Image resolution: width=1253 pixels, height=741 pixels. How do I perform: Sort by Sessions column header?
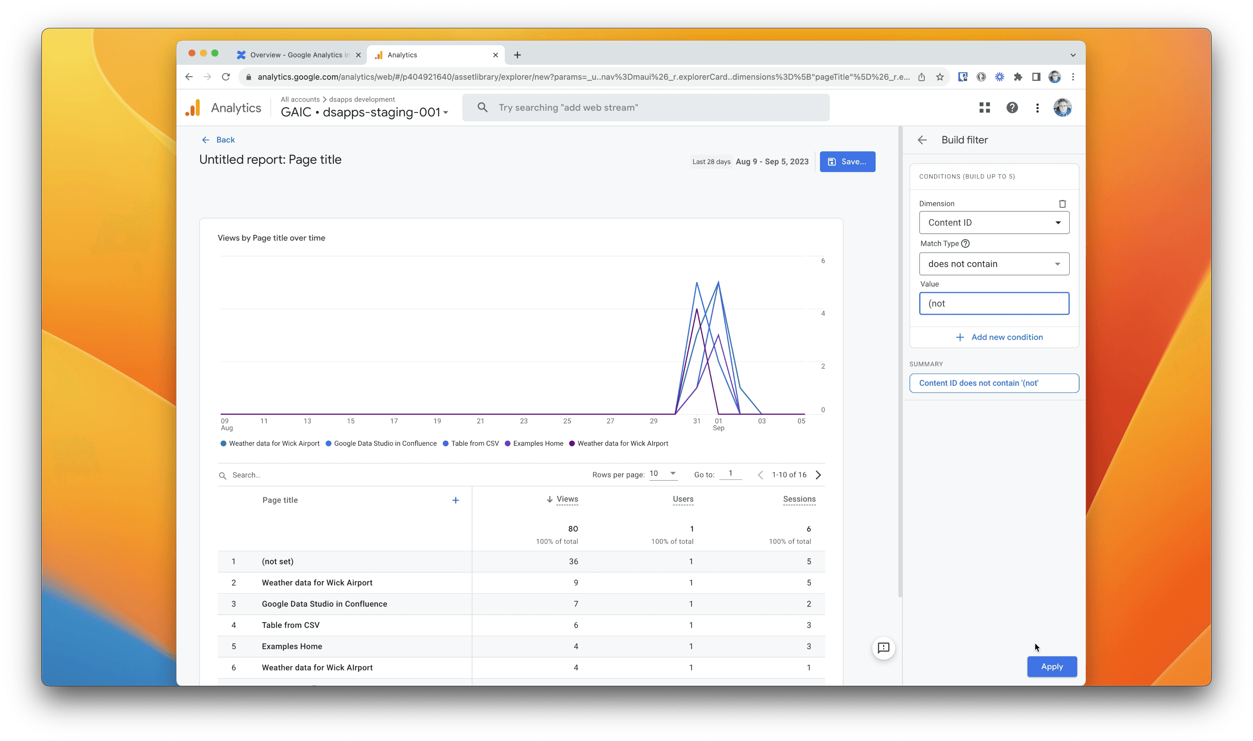[798, 499]
